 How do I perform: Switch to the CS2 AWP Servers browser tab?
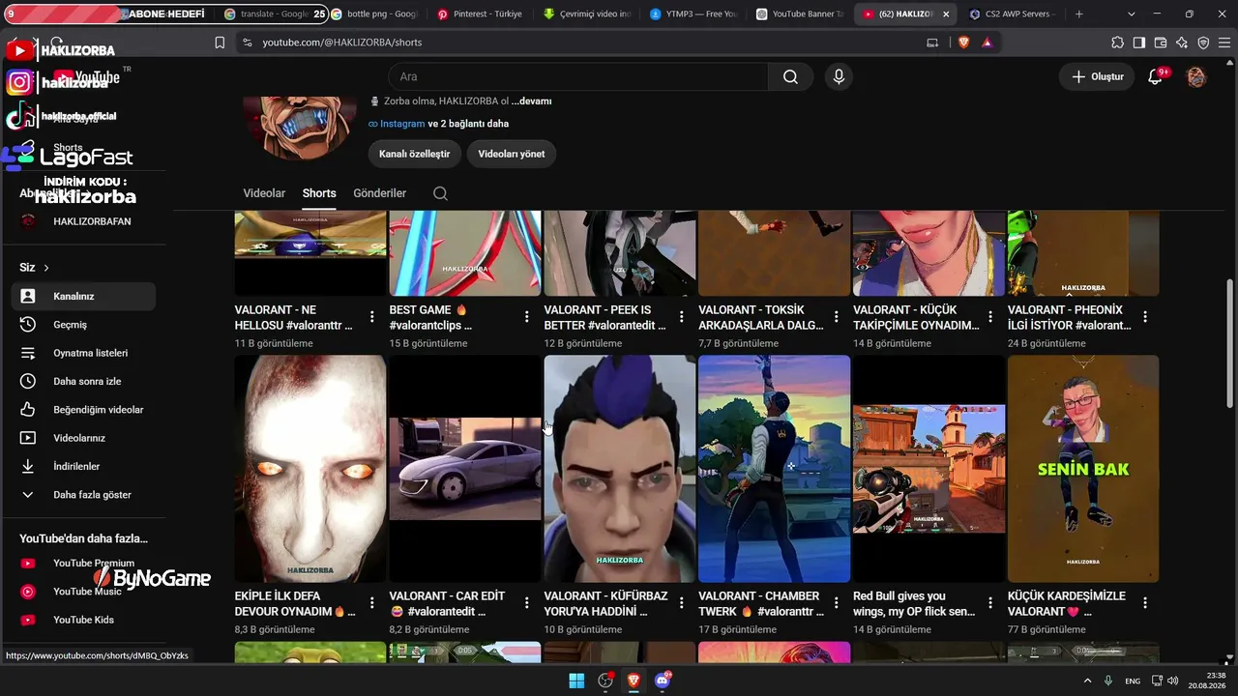point(1012,14)
